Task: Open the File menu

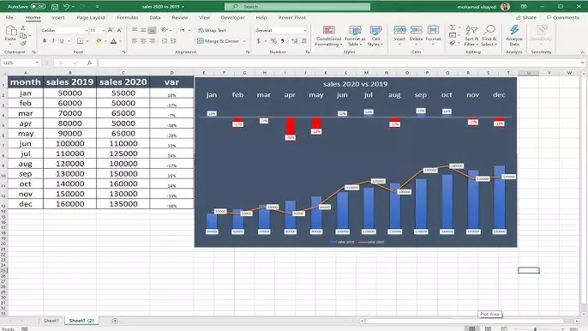Action: (9, 18)
